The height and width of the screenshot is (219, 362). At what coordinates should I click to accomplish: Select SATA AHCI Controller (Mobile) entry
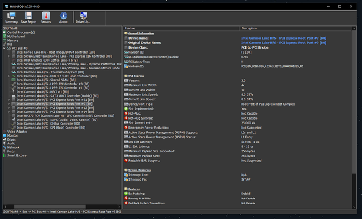click(x=58, y=96)
